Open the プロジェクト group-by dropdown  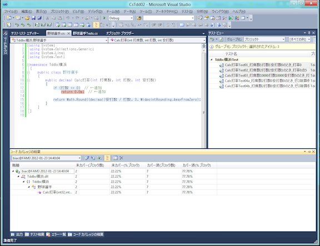point(264,39)
